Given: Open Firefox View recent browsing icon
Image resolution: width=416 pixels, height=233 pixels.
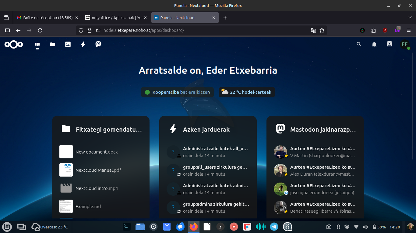Looking at the screenshot, I should click(6, 18).
